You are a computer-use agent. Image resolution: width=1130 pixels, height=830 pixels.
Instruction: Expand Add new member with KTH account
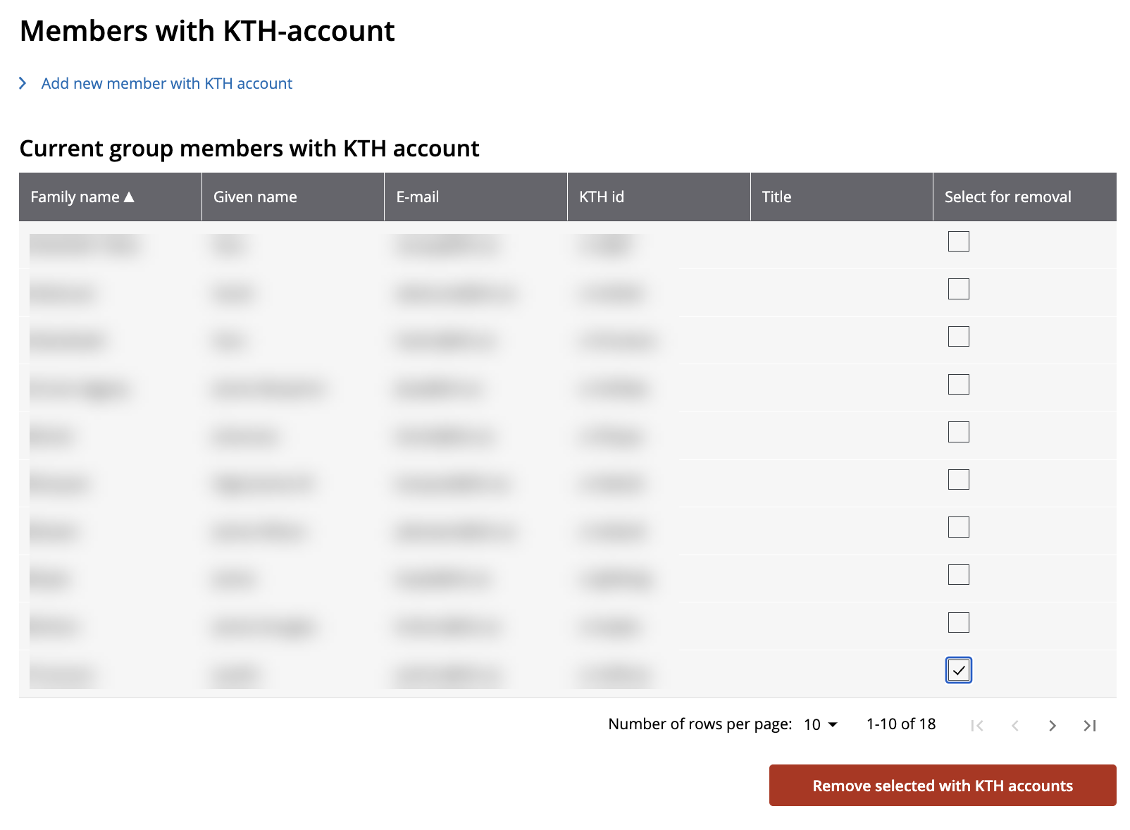pyautogui.click(x=166, y=83)
